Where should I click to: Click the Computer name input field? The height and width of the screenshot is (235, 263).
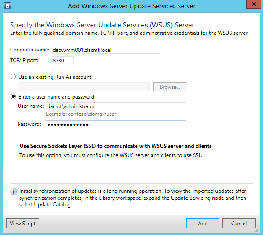point(106,50)
